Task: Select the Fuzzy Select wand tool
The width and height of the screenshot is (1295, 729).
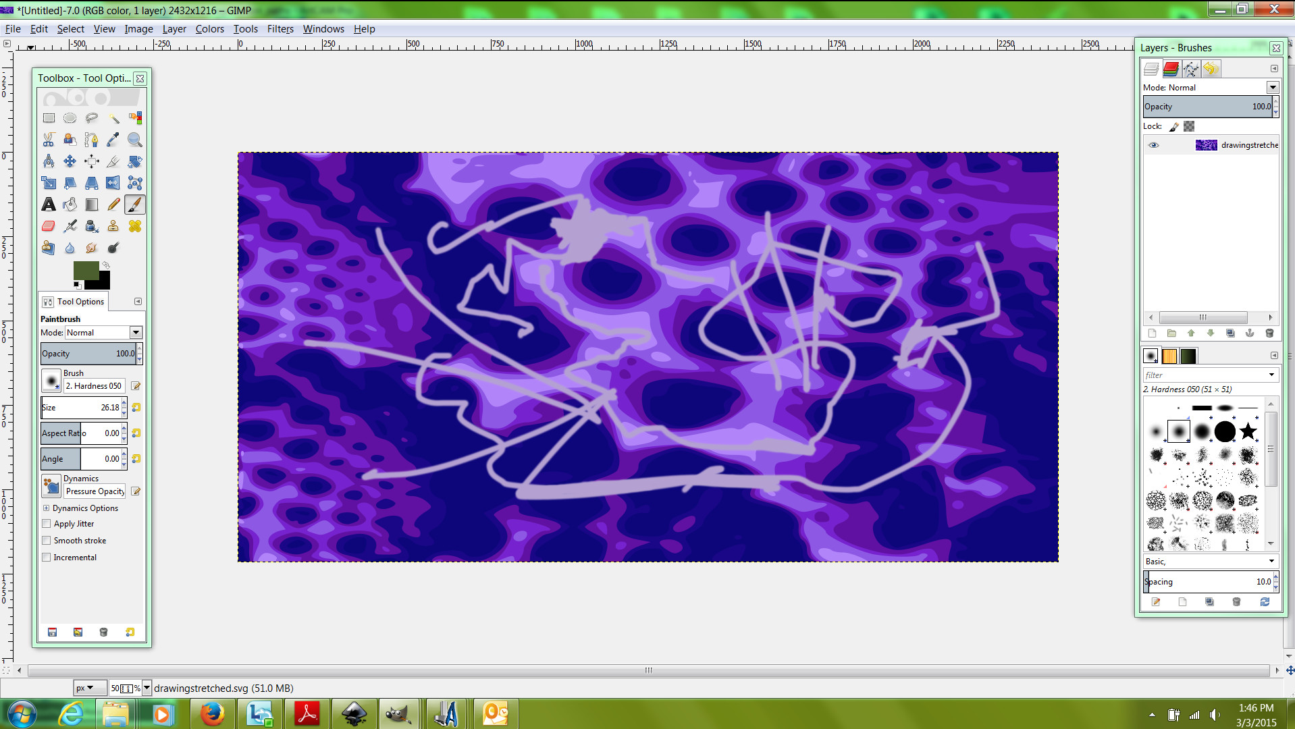Action: pyautogui.click(x=113, y=118)
